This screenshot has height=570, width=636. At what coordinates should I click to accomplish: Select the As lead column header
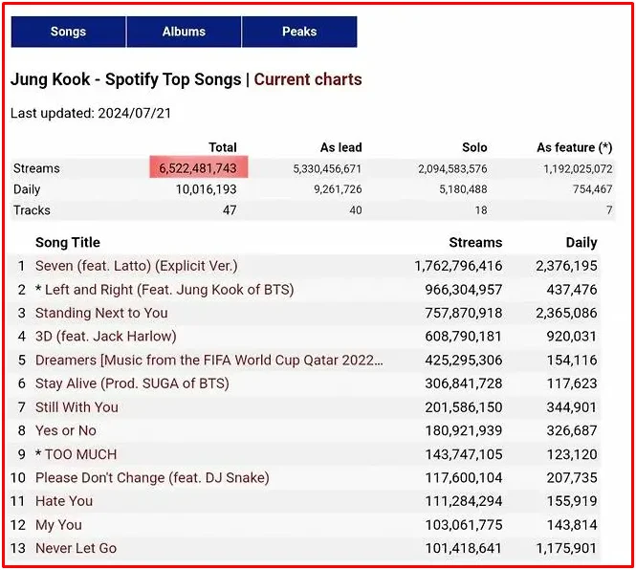click(x=341, y=147)
